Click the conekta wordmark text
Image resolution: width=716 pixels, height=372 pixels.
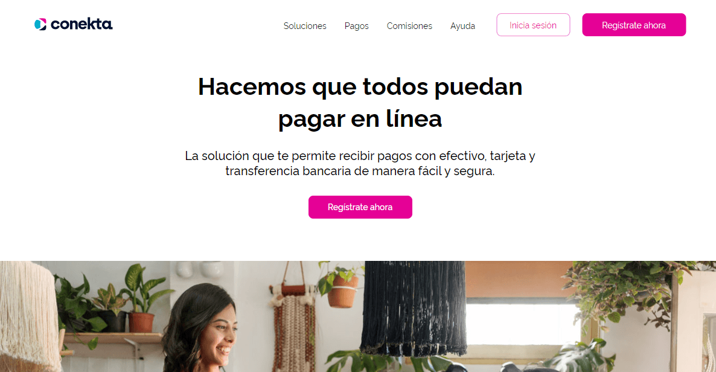(x=82, y=24)
